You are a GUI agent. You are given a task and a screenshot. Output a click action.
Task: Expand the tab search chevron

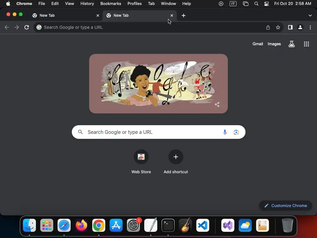(x=310, y=15)
